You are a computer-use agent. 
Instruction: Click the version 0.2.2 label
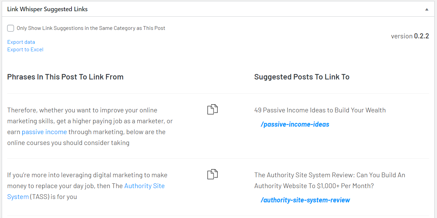410,36
